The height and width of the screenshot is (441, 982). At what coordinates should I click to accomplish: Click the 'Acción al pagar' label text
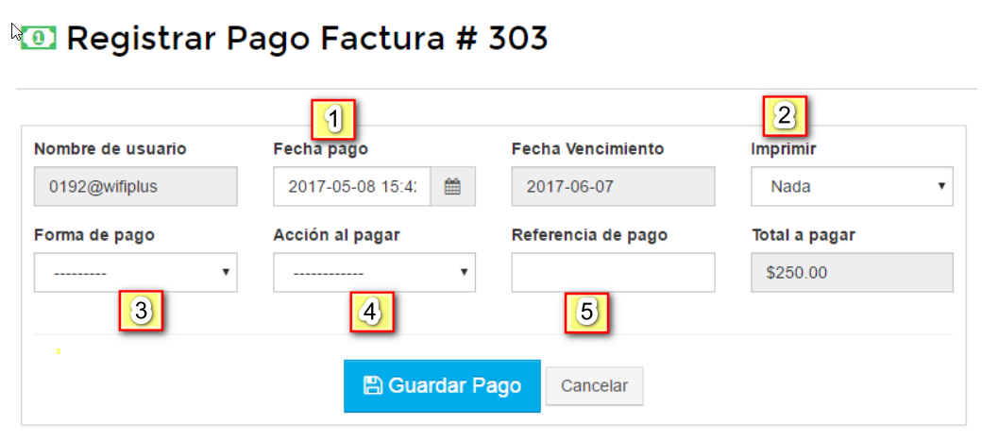(336, 235)
